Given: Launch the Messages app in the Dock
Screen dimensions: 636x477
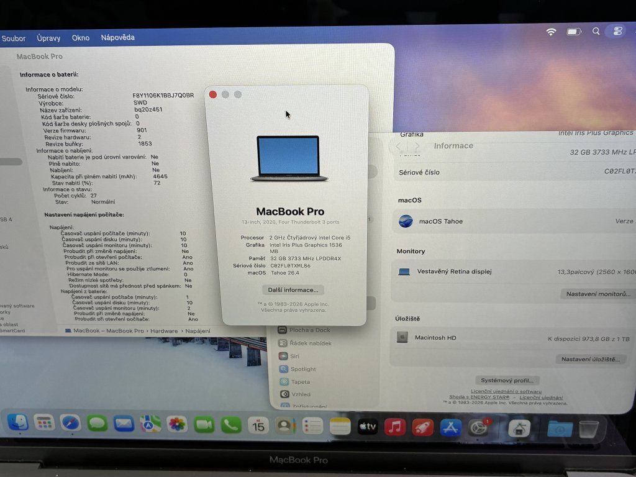Looking at the screenshot, I should pos(98,424).
